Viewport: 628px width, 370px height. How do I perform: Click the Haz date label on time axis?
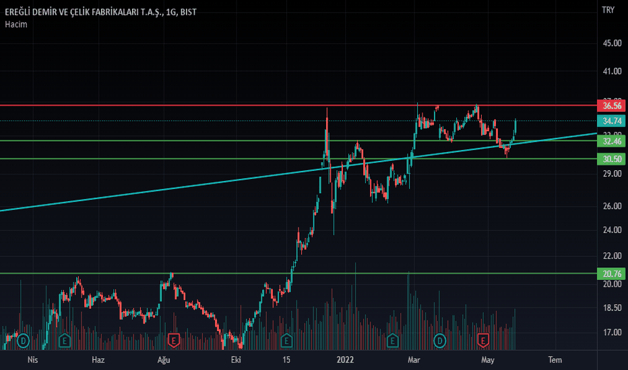98,360
